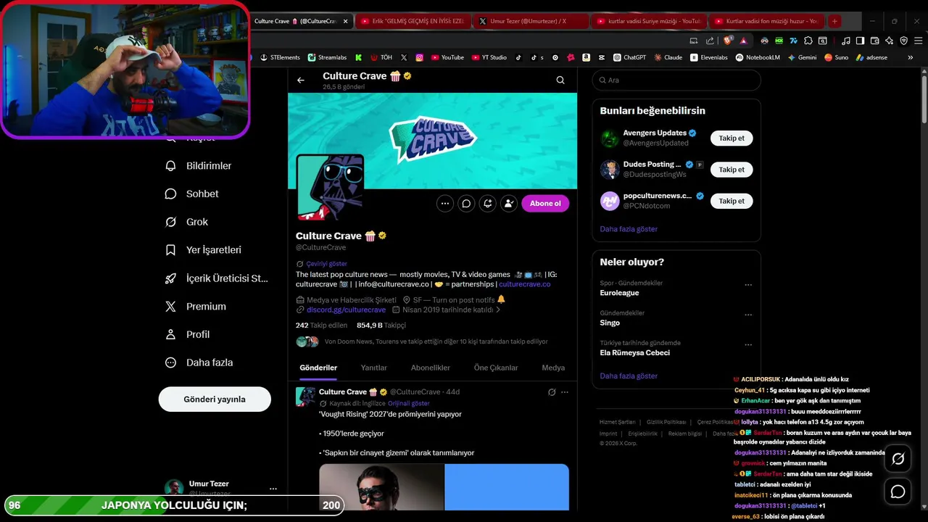This screenshot has height=522, width=928.
Task: Follow Avengers Updates with Takip et
Action: click(732, 138)
